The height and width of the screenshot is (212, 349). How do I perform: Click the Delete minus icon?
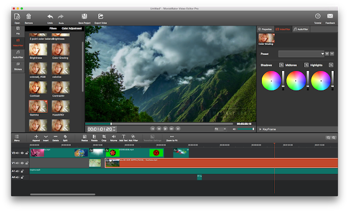(x=56, y=137)
